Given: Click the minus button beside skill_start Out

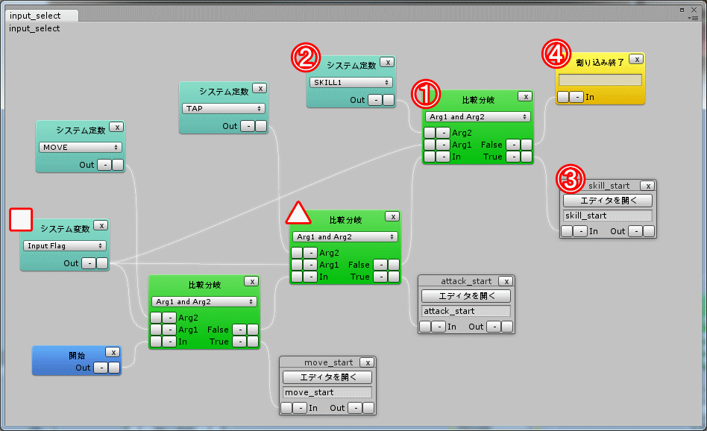Looking at the screenshot, I should click(x=635, y=231).
